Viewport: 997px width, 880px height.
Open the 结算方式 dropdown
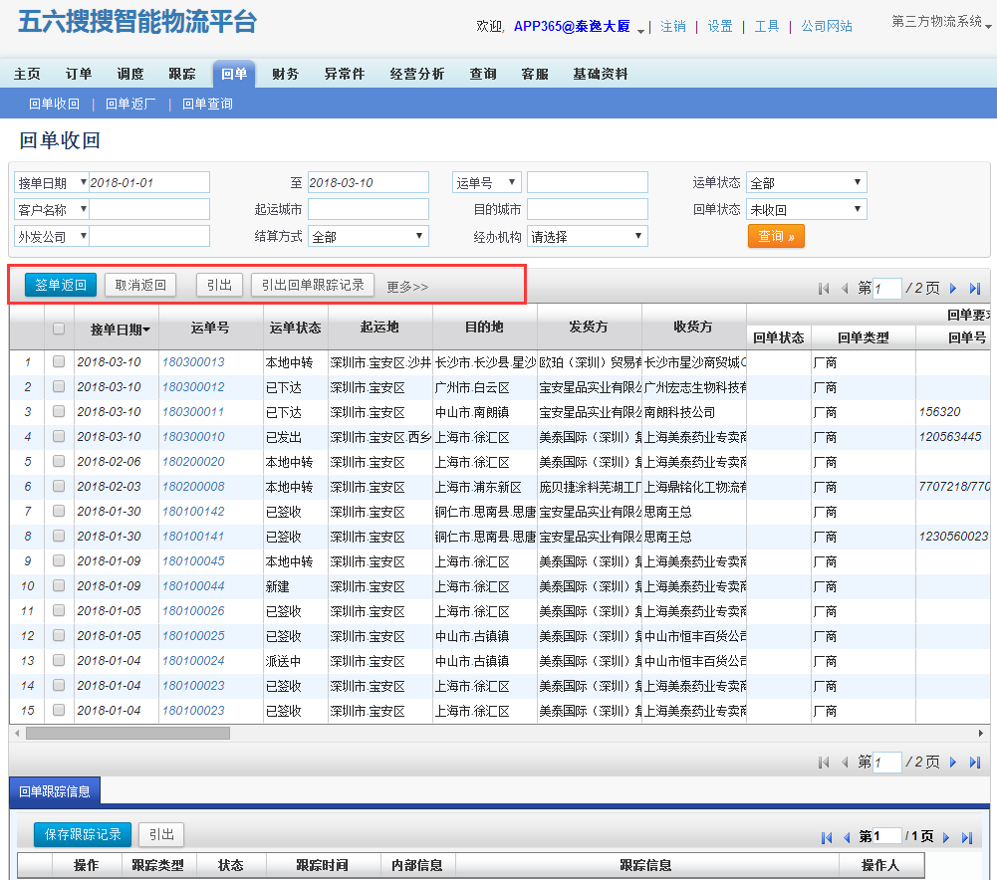[368, 237]
